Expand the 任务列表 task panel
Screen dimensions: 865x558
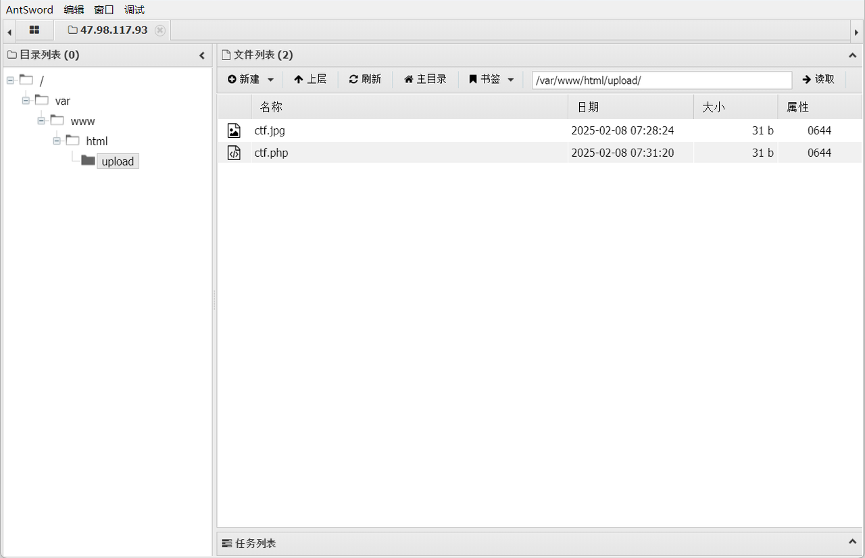click(852, 542)
